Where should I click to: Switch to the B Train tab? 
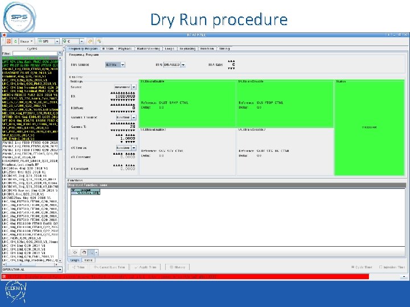pos(108,48)
